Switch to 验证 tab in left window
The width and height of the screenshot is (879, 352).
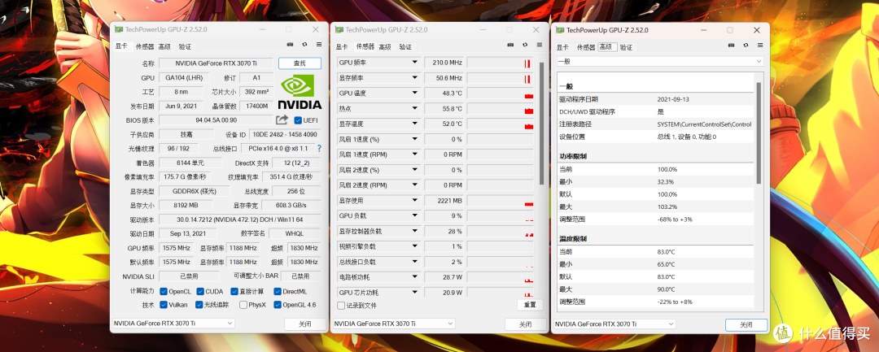pos(185,47)
